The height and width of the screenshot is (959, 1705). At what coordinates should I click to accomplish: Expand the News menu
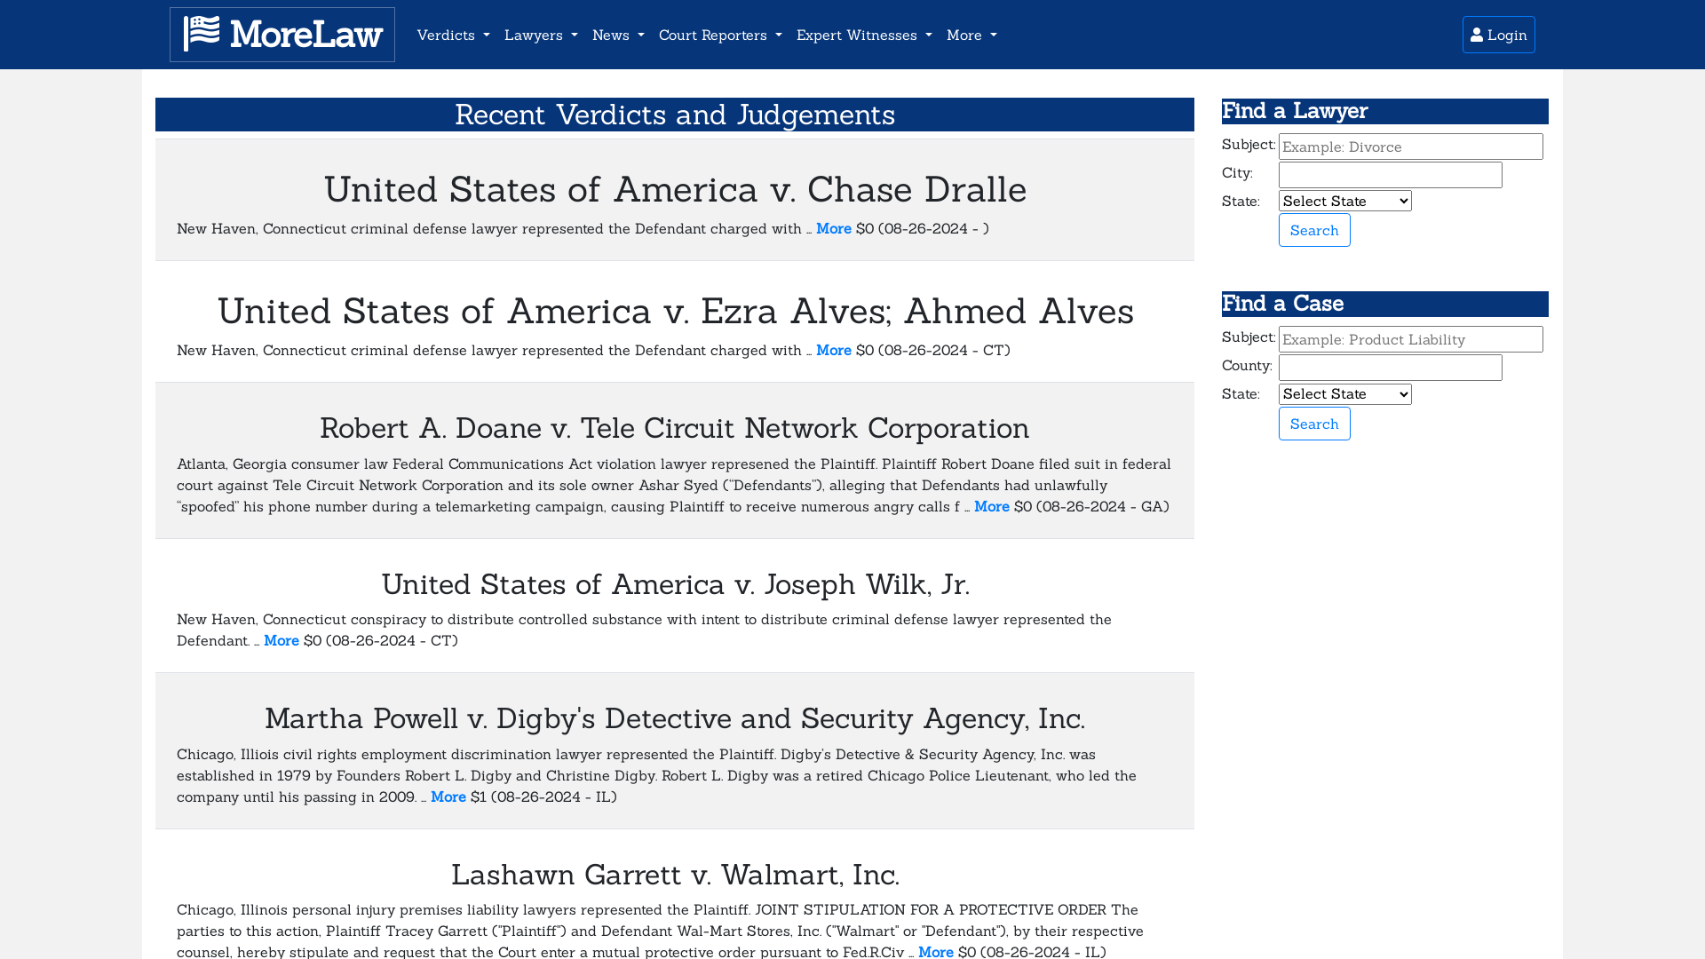(x=618, y=35)
